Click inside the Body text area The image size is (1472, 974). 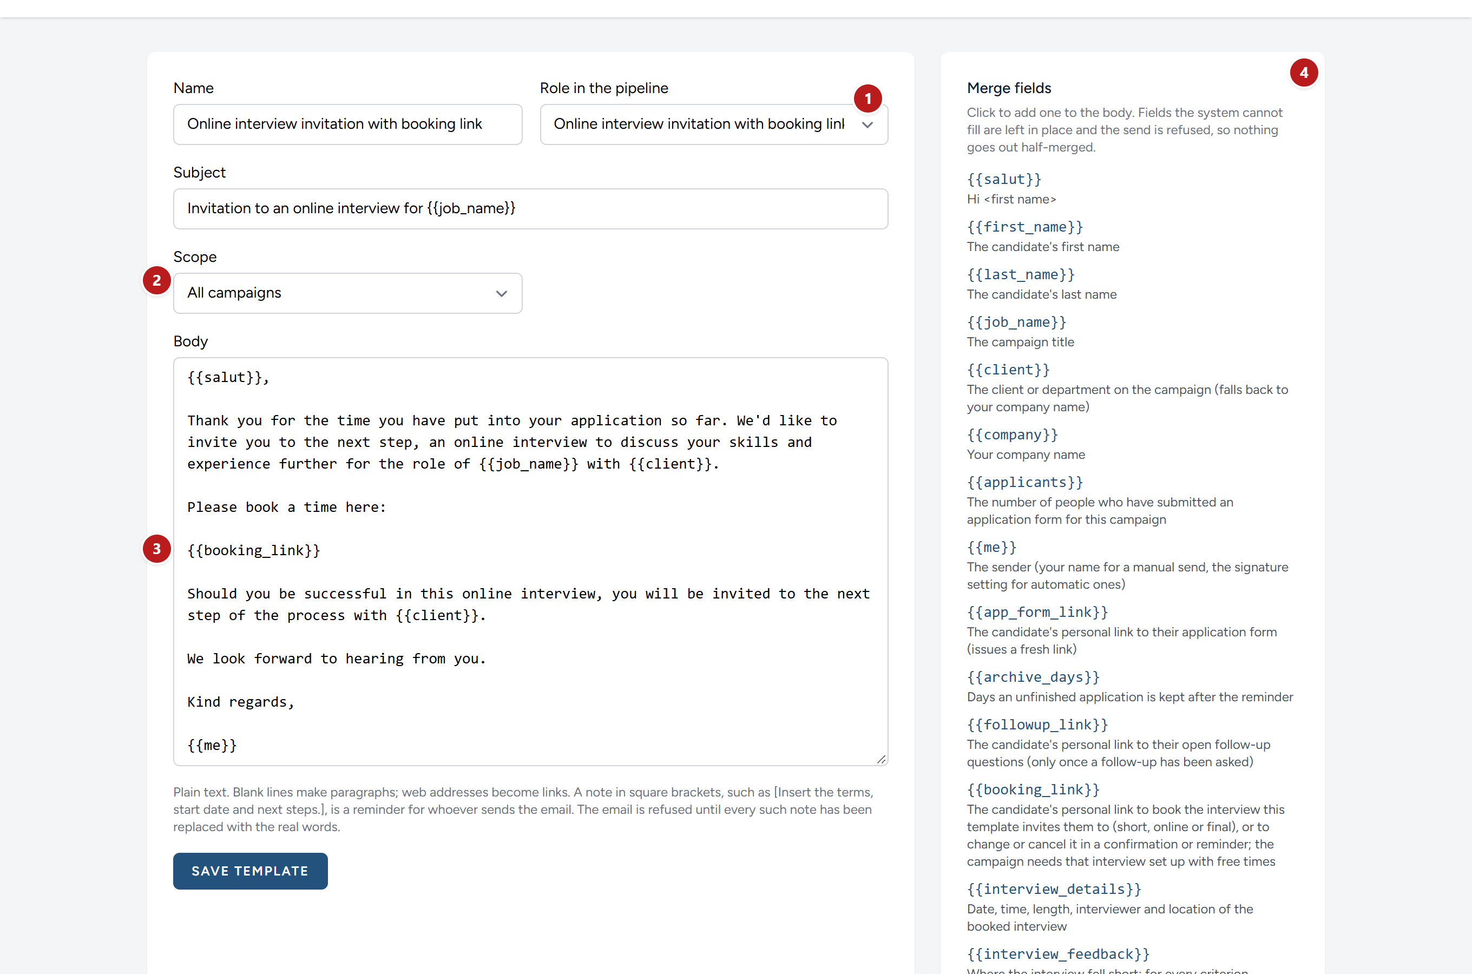[530, 562]
